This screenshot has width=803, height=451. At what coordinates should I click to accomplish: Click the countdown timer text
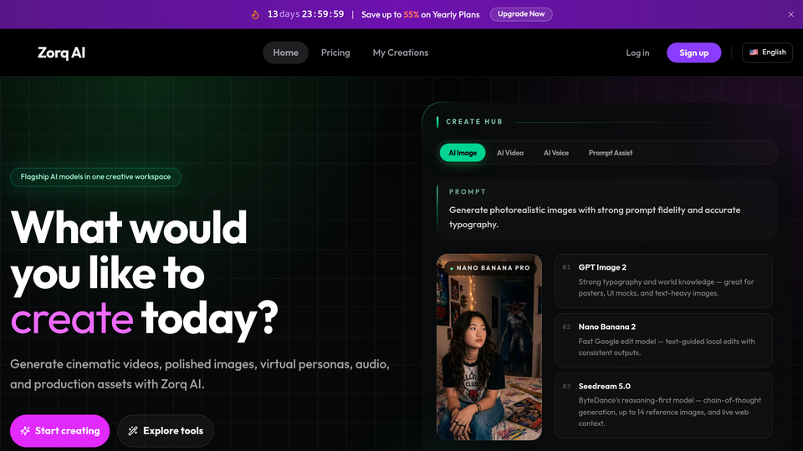click(306, 14)
